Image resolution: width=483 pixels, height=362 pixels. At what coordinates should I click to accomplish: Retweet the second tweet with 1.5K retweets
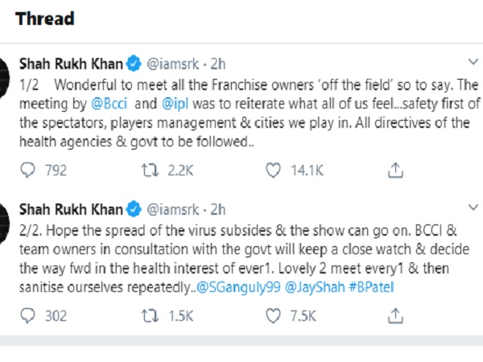click(x=149, y=316)
